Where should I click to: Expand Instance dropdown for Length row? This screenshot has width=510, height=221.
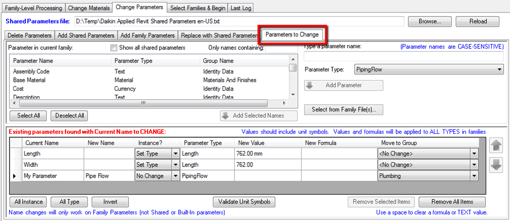(x=176, y=154)
